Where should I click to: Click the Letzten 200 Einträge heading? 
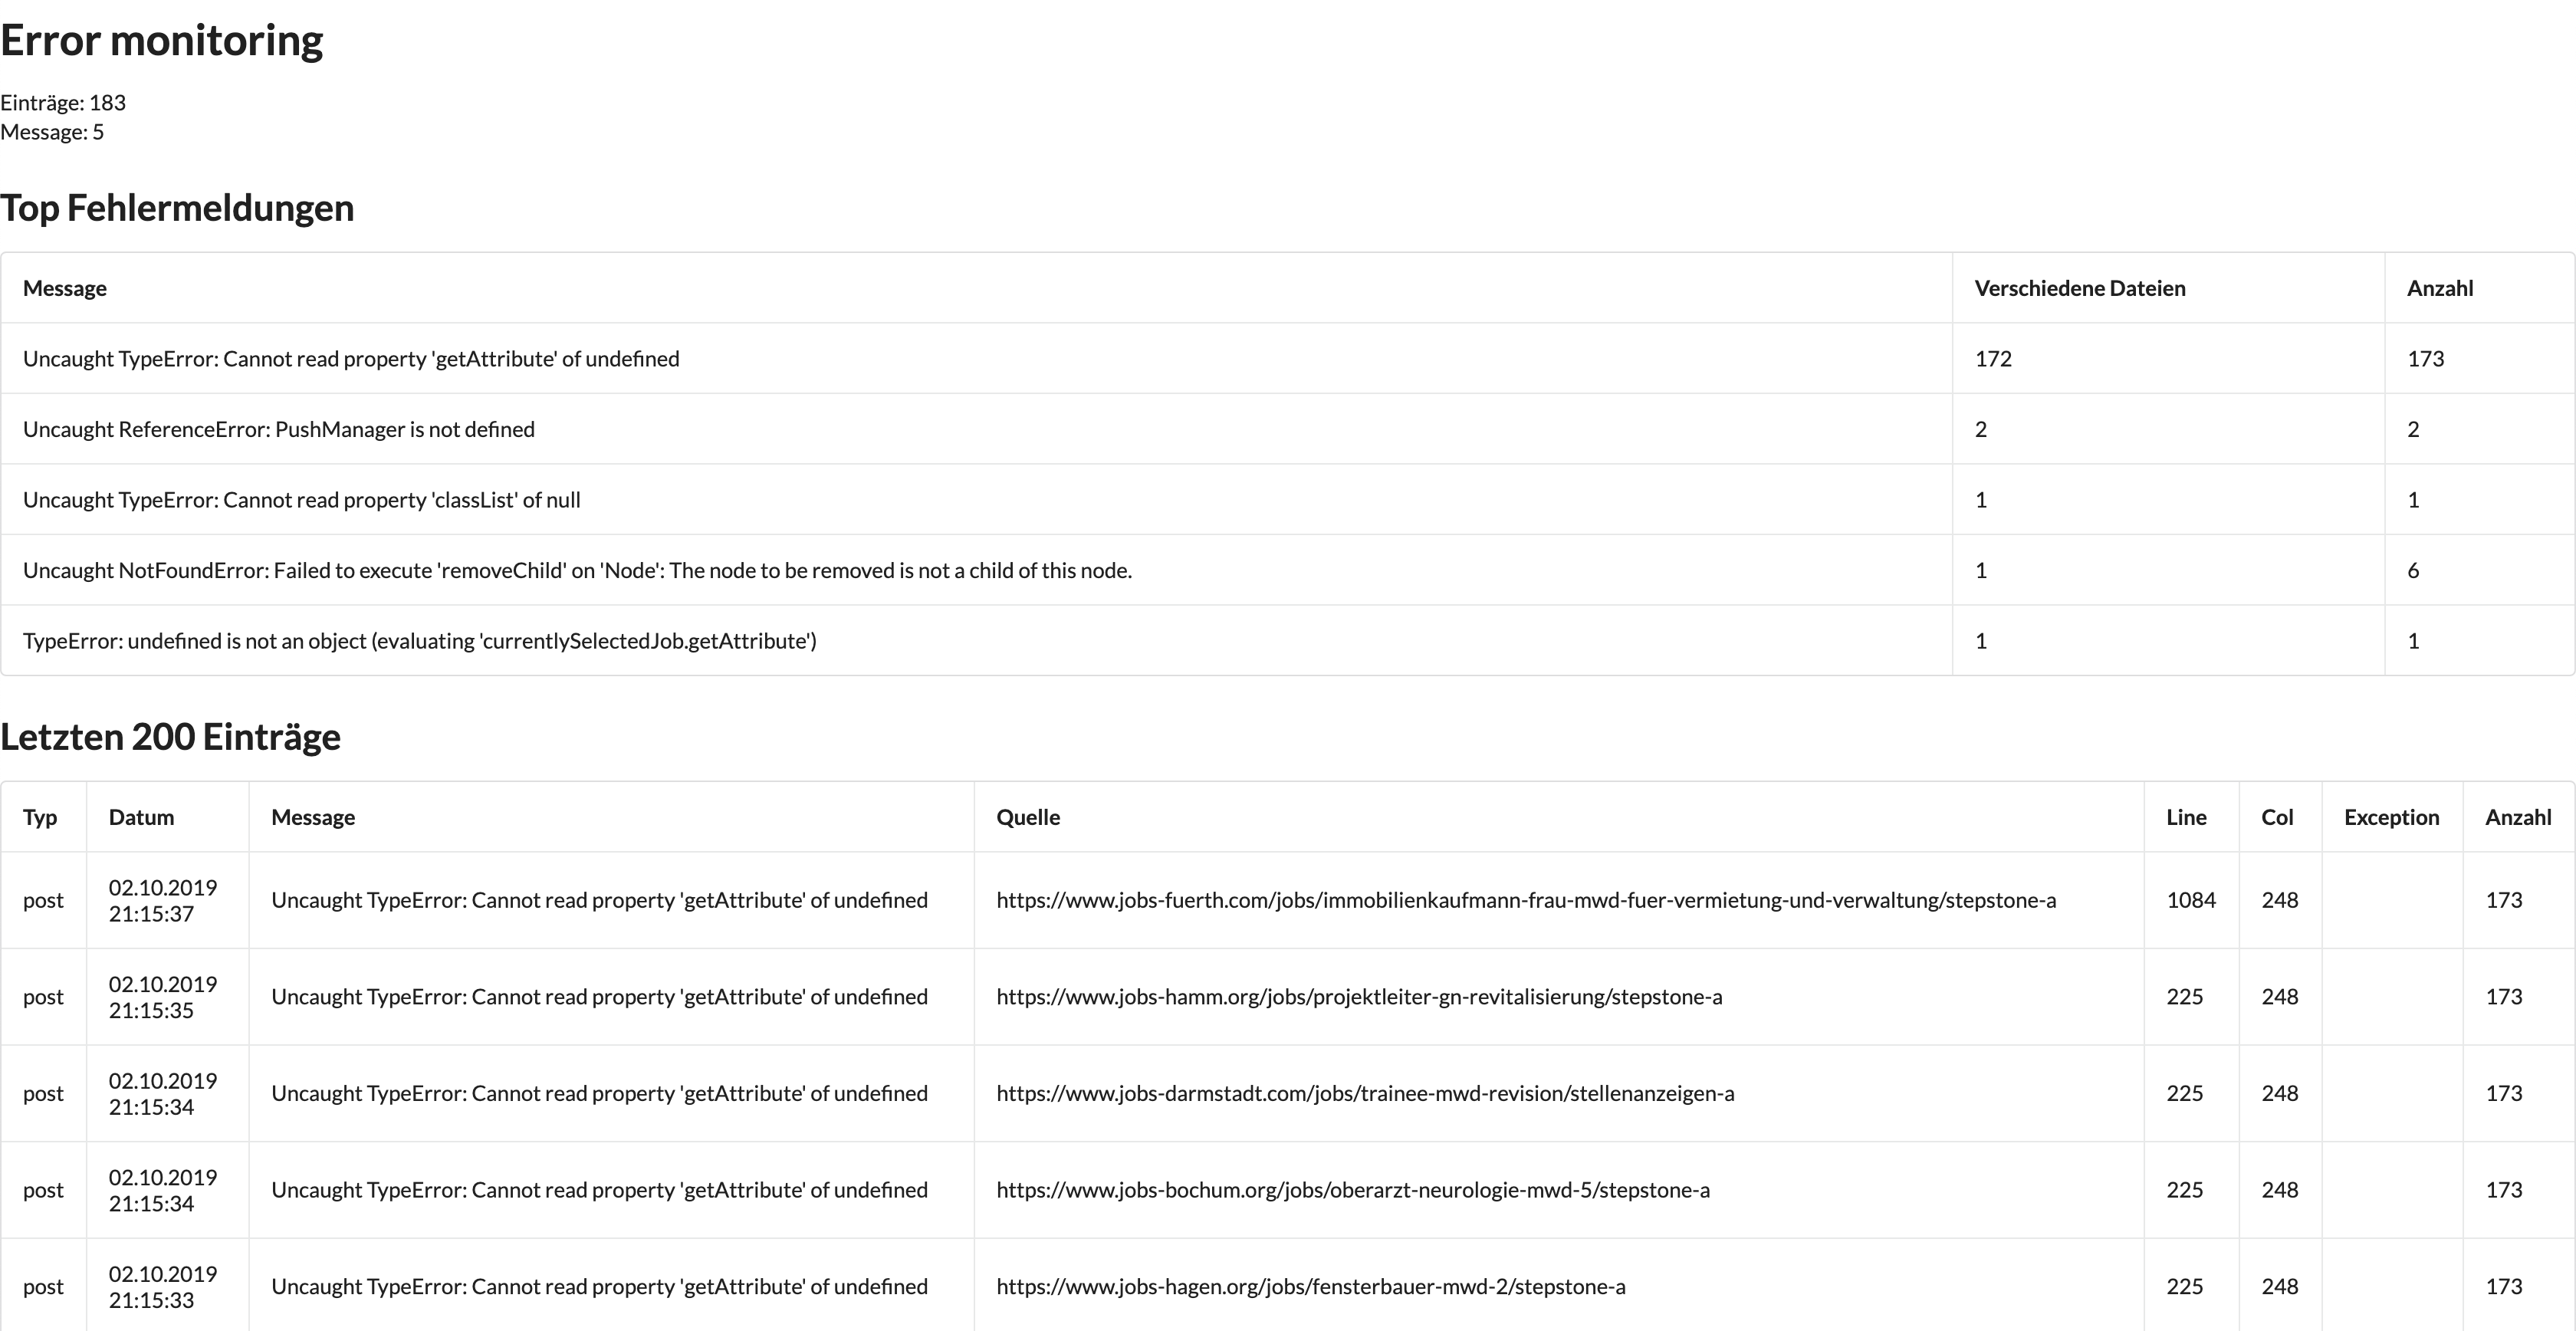pos(170,736)
